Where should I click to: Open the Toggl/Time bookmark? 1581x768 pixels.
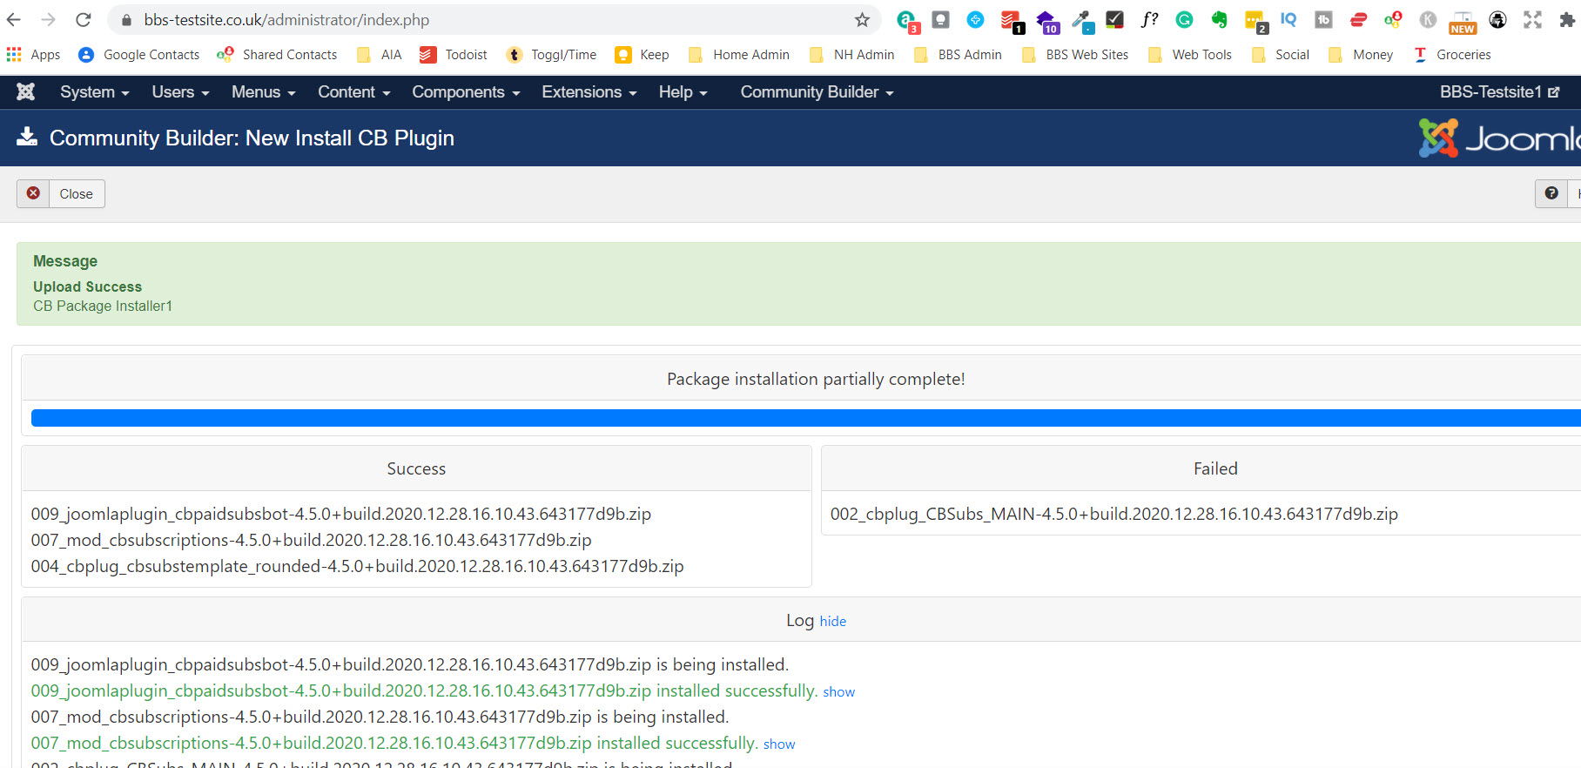[552, 54]
